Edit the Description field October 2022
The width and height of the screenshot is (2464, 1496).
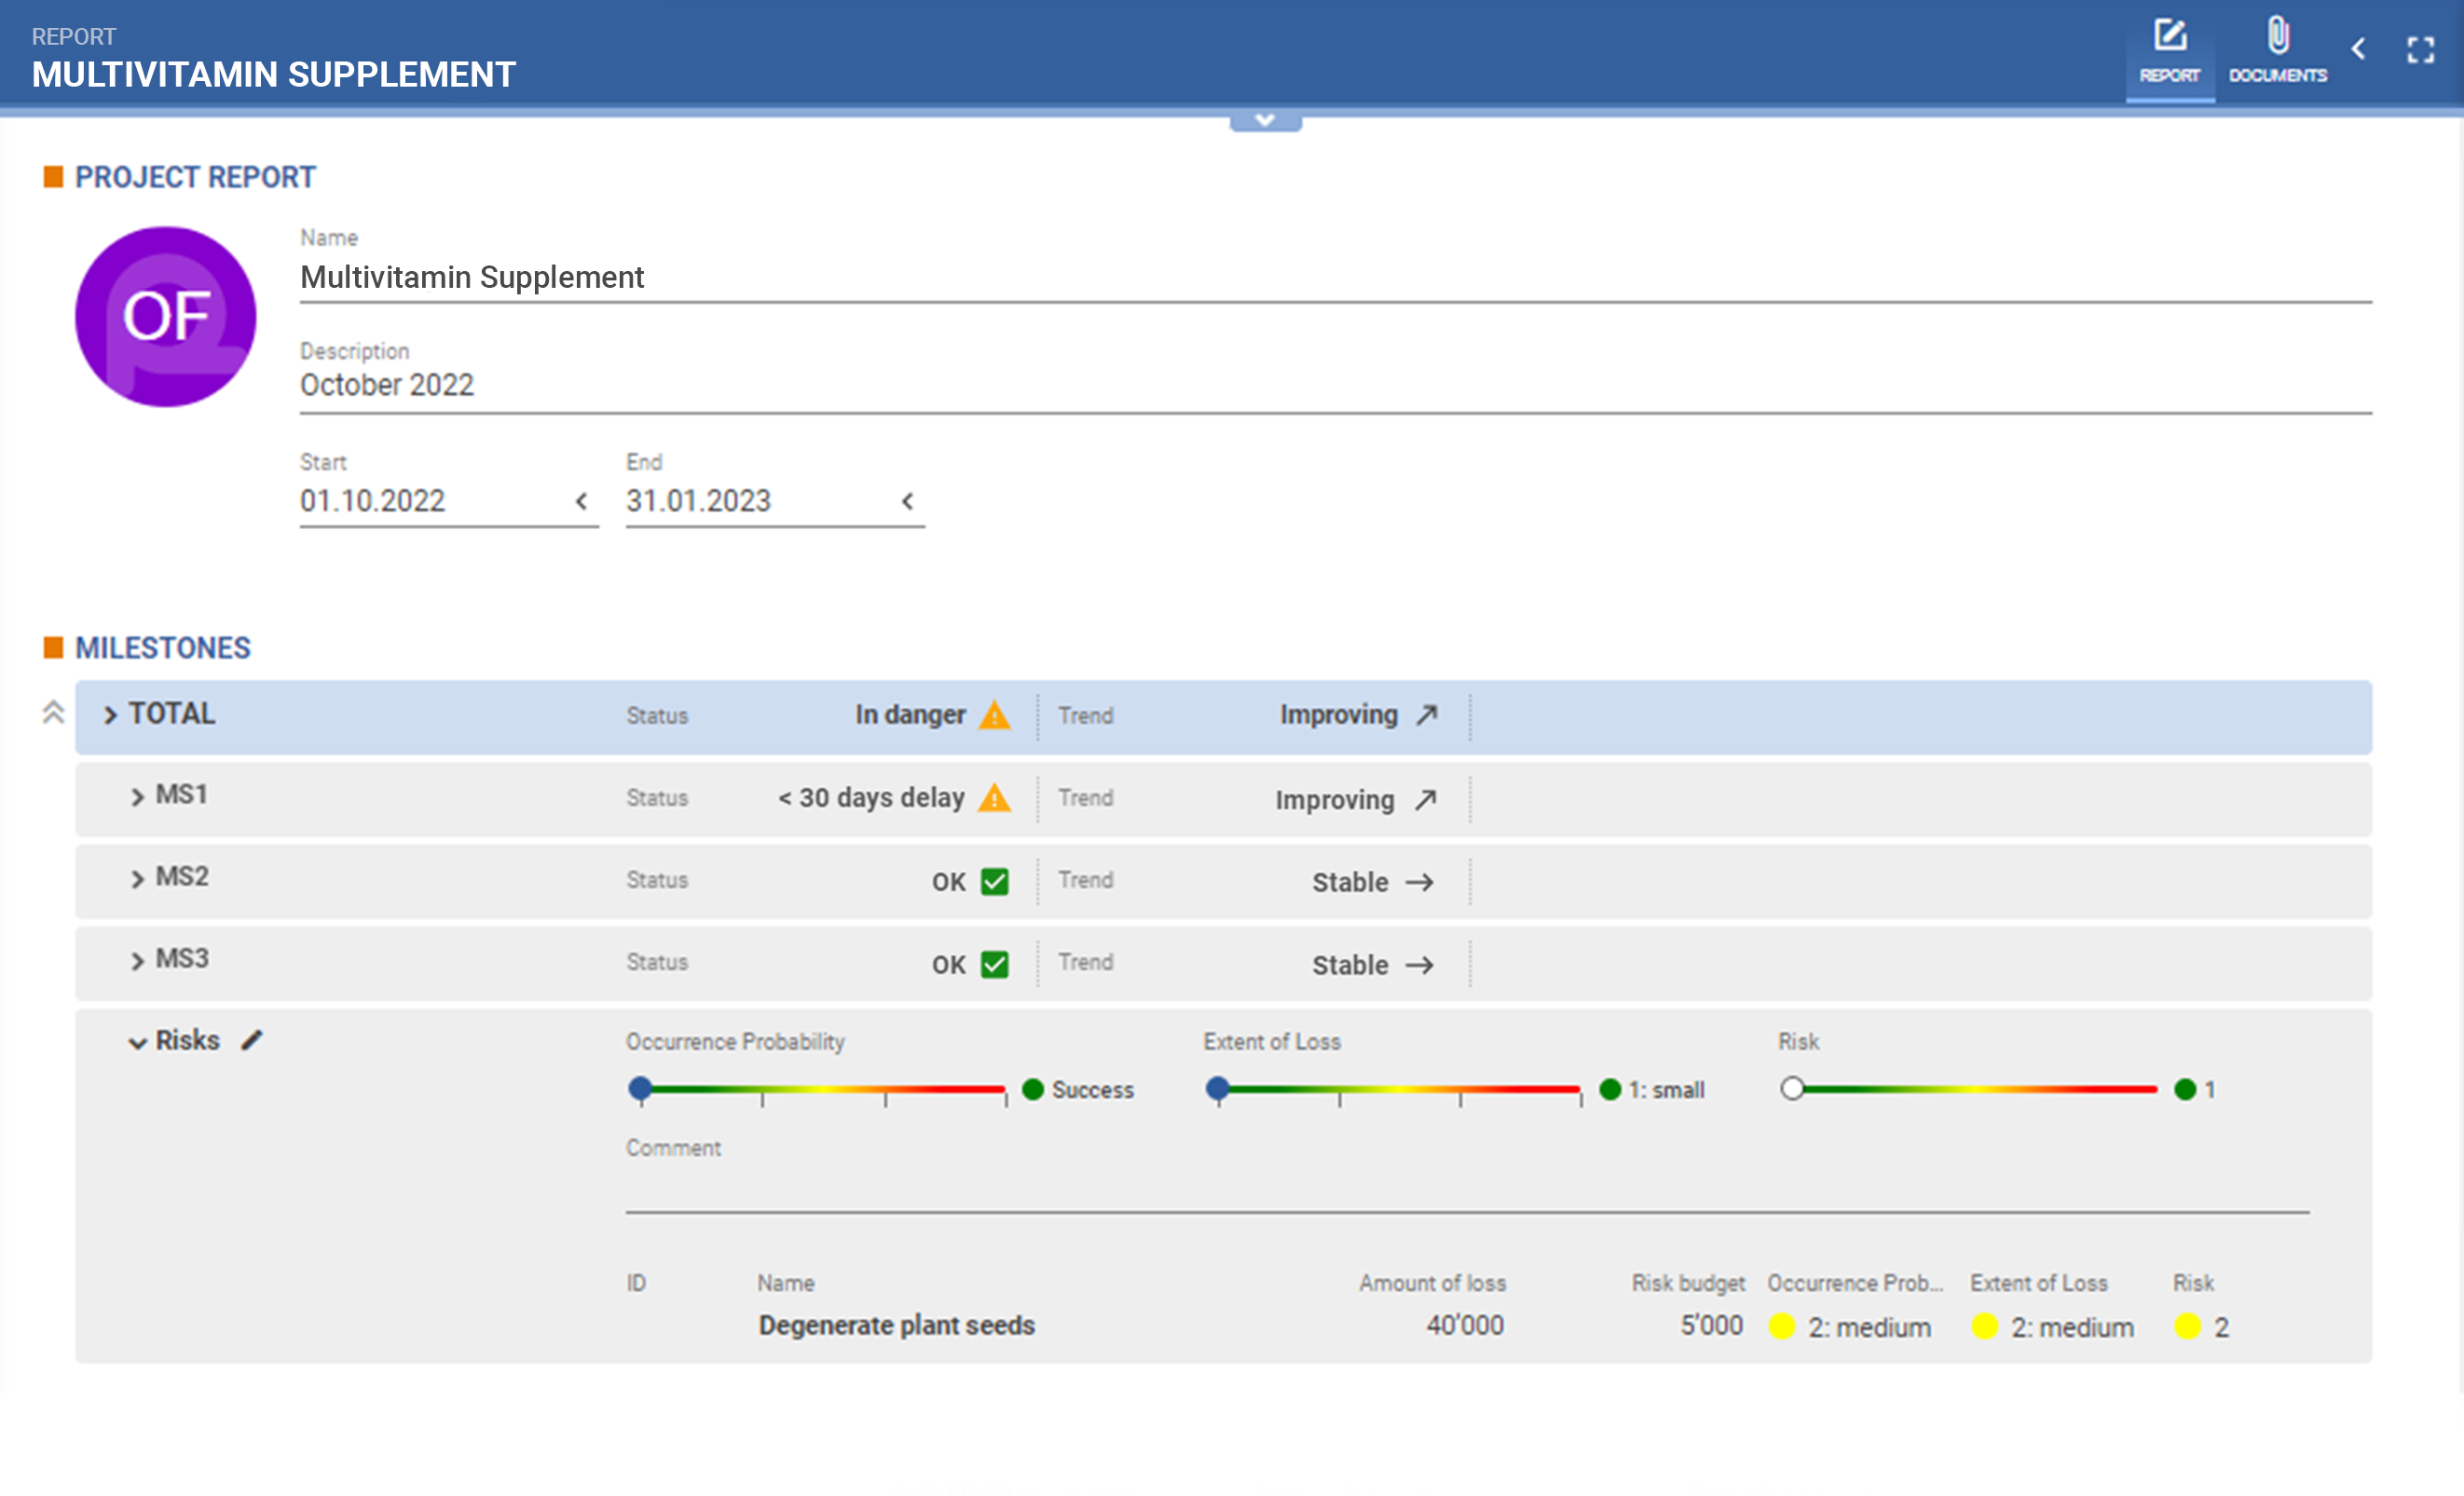pos(1335,386)
